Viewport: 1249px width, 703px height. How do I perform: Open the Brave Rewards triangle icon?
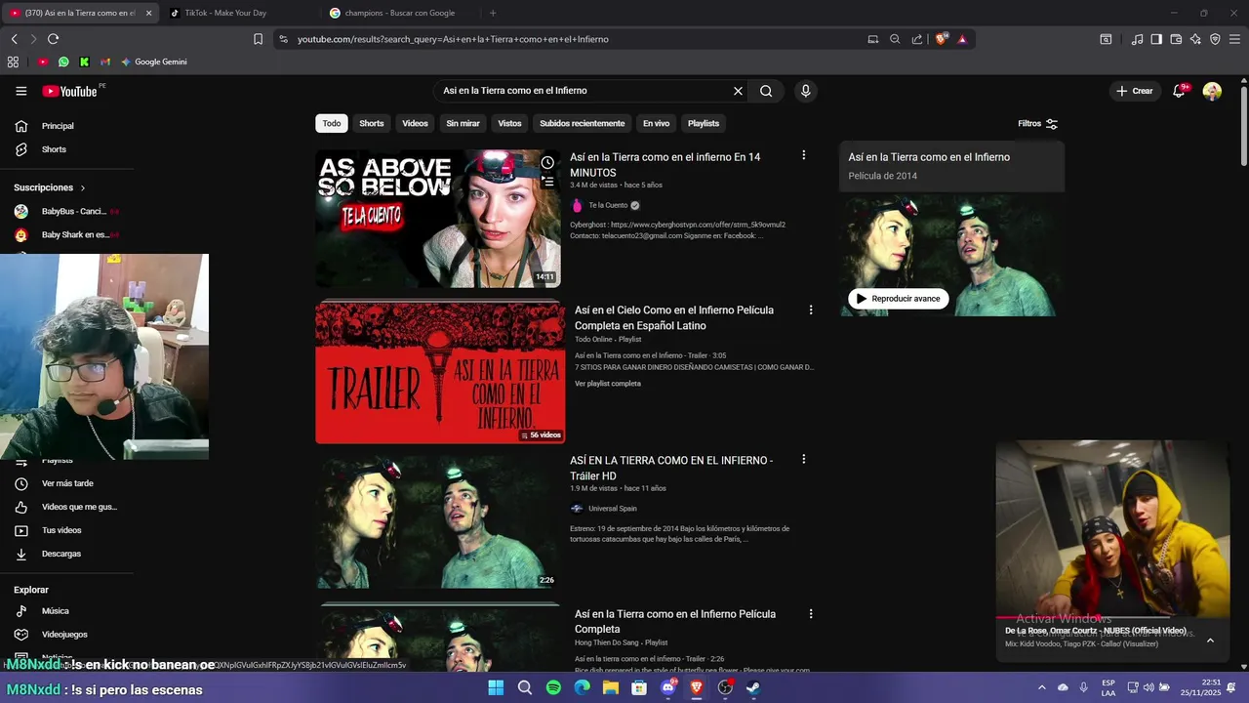962,39
